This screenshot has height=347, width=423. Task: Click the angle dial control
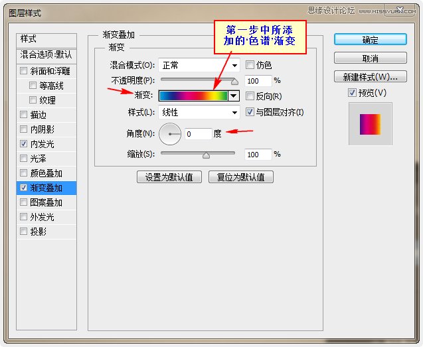coord(170,134)
